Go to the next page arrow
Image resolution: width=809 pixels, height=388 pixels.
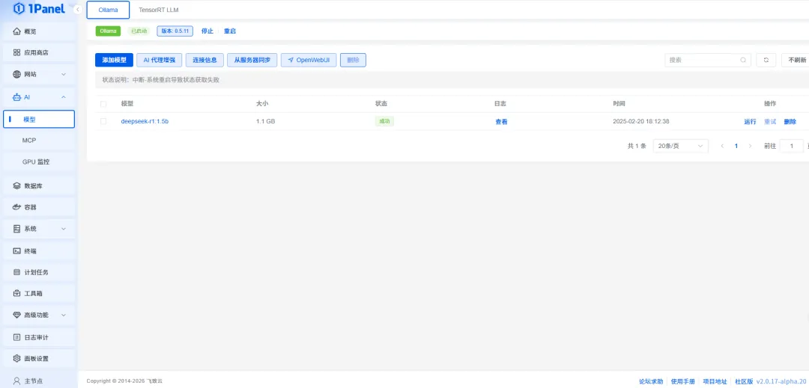(750, 146)
